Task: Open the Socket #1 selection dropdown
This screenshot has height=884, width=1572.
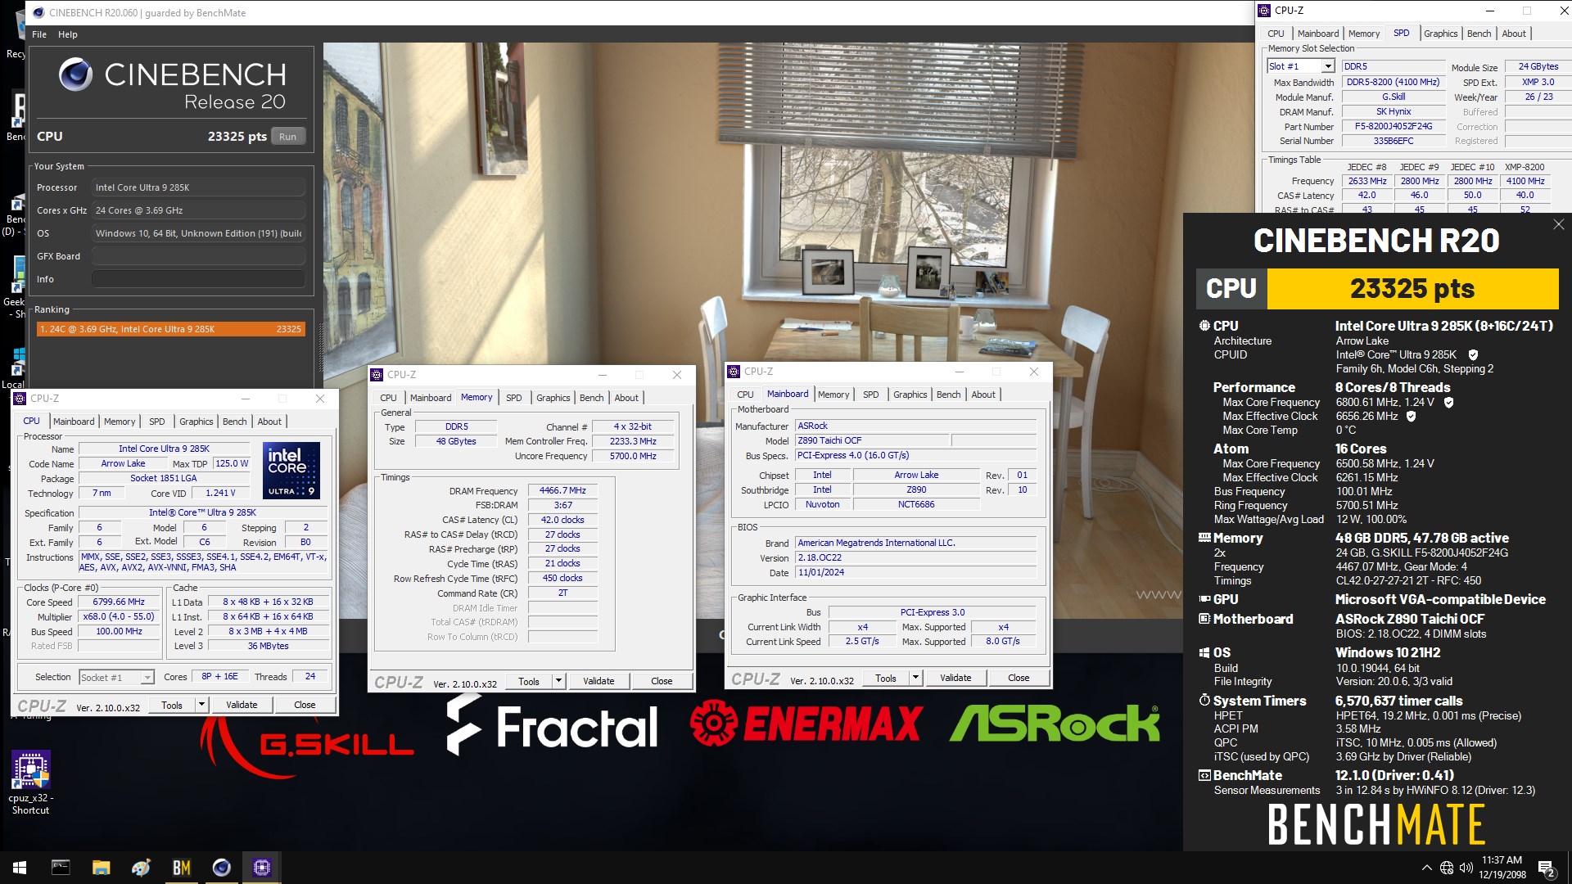Action: point(115,677)
